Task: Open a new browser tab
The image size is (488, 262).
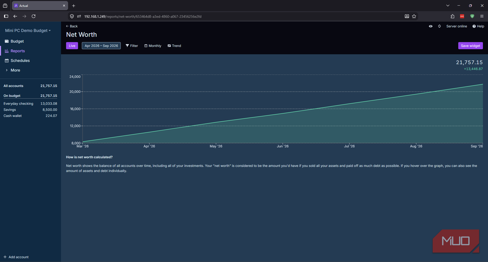Action: tap(74, 6)
